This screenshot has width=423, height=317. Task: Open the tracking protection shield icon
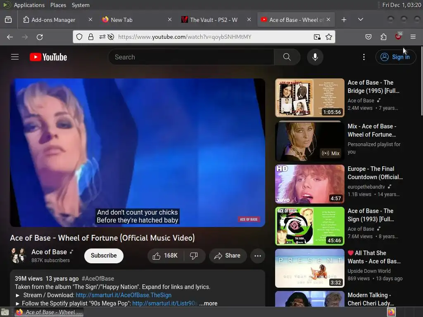79,37
